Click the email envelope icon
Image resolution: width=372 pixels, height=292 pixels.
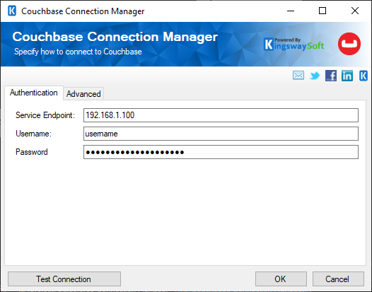click(298, 76)
